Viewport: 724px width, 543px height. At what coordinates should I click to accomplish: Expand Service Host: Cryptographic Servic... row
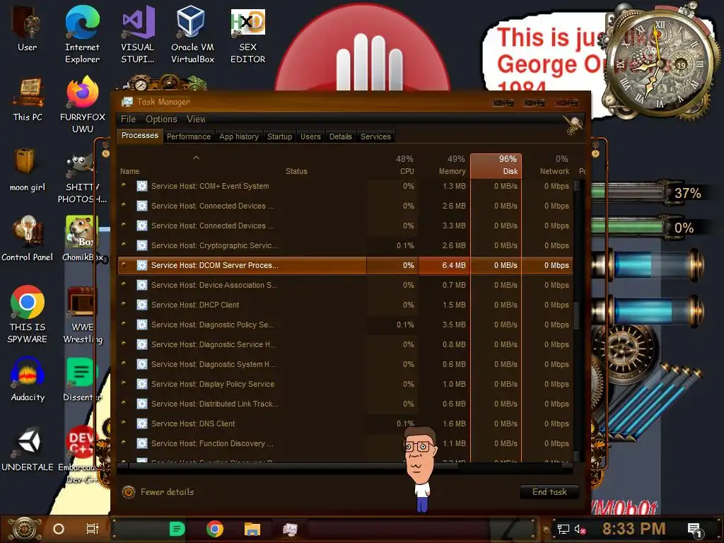tap(124, 245)
